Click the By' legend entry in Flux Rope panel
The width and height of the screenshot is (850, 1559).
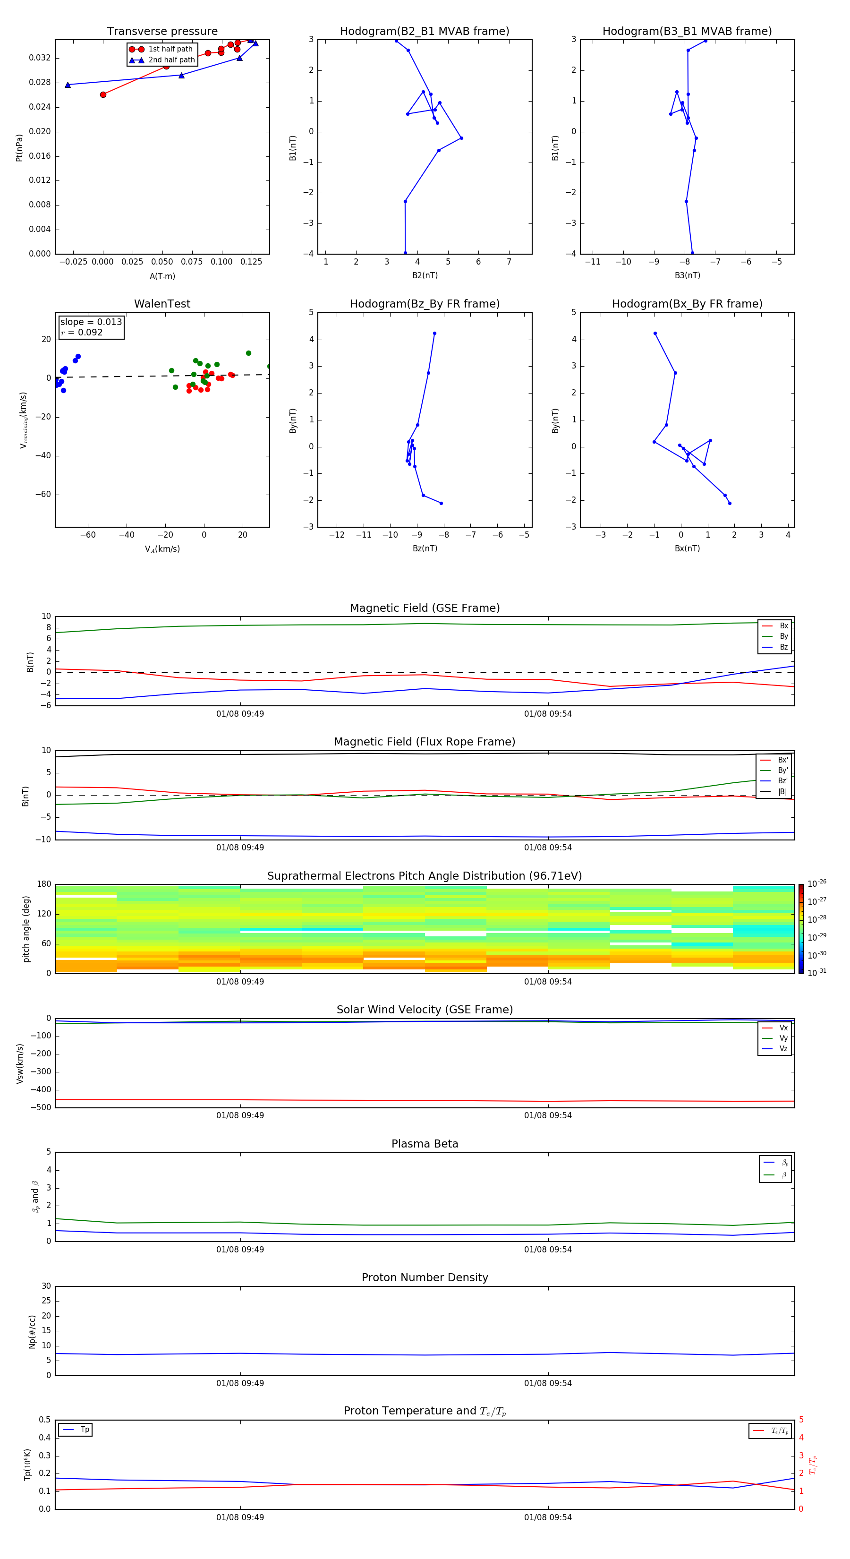[x=774, y=771]
